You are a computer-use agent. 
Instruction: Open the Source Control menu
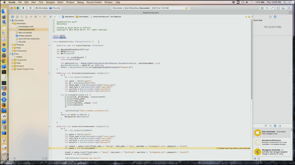[x=94, y=2]
